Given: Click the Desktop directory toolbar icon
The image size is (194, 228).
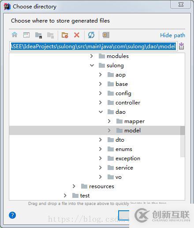Looking at the screenshot, I should click(26, 35).
